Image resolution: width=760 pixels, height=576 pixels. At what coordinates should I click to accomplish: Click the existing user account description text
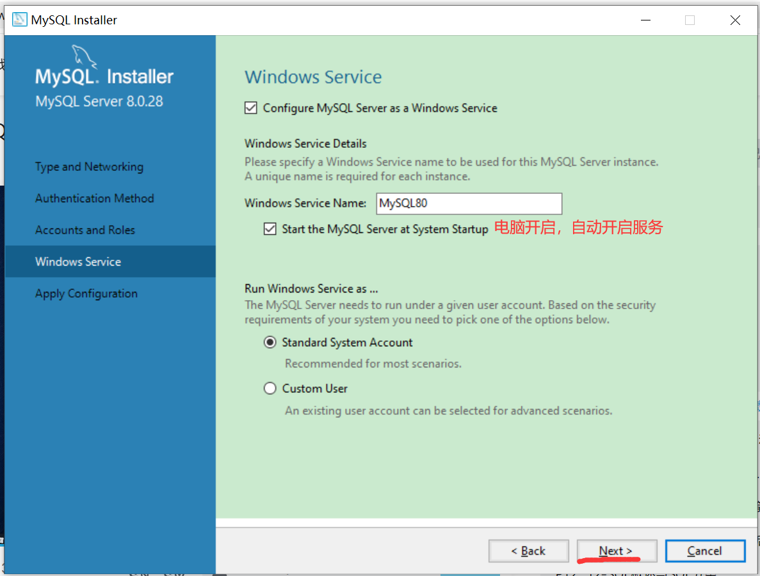pos(448,411)
